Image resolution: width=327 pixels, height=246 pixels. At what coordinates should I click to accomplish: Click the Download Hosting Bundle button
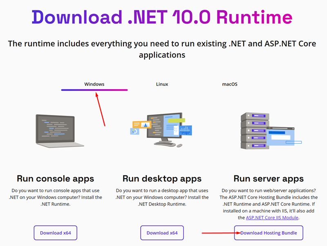click(x=269, y=233)
